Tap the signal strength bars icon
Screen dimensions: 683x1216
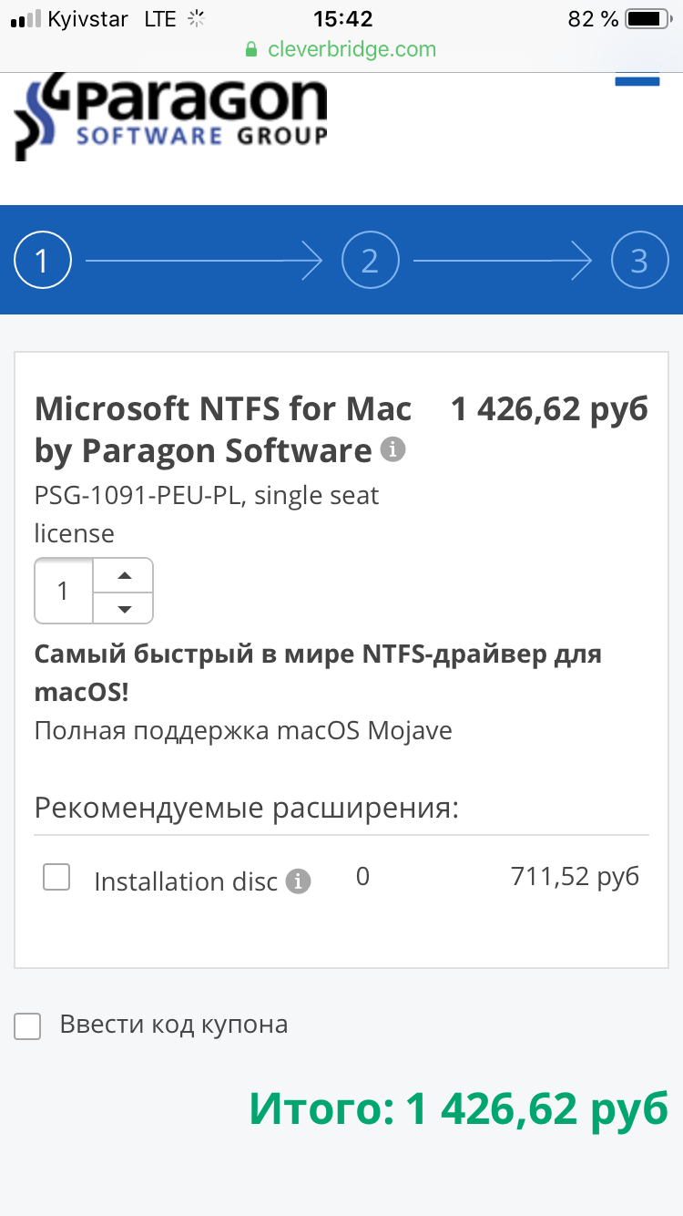25,19
